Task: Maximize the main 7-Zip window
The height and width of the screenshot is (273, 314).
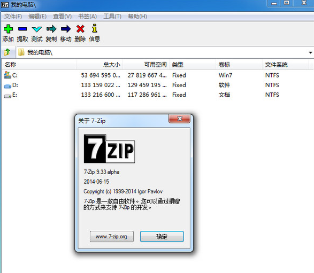Action: (x=287, y=3)
